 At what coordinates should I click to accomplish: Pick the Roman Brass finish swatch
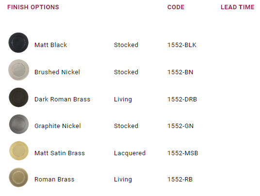tap(18, 177)
